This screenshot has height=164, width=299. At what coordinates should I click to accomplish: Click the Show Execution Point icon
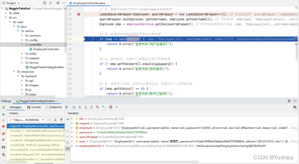(66, 107)
